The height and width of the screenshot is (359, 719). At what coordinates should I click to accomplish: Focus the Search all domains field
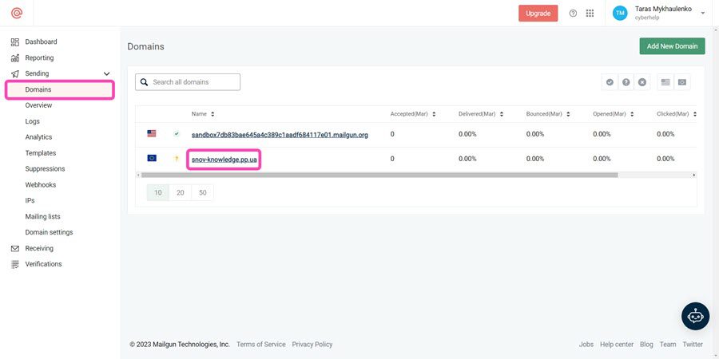188,82
